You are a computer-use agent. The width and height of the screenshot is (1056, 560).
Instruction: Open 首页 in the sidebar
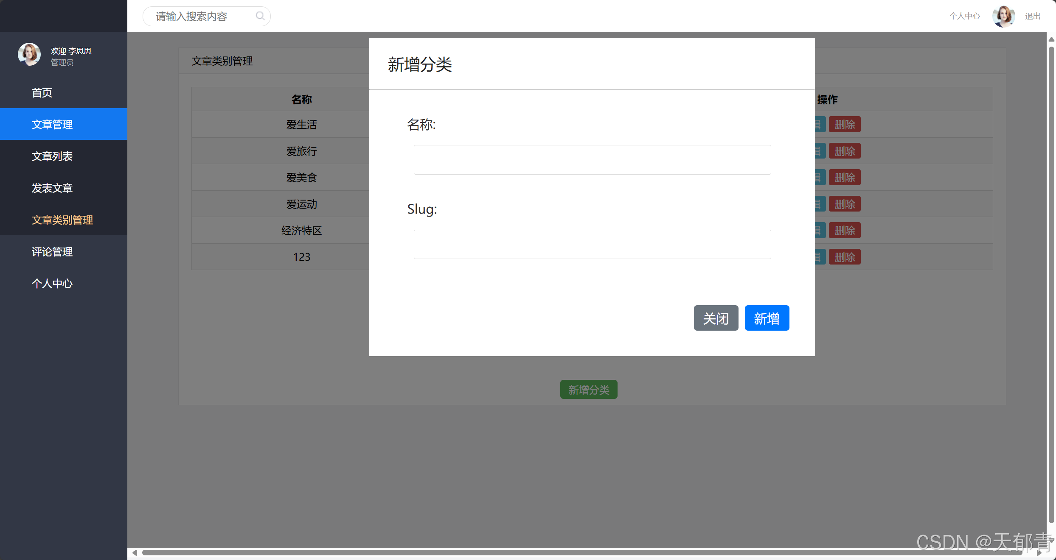42,92
